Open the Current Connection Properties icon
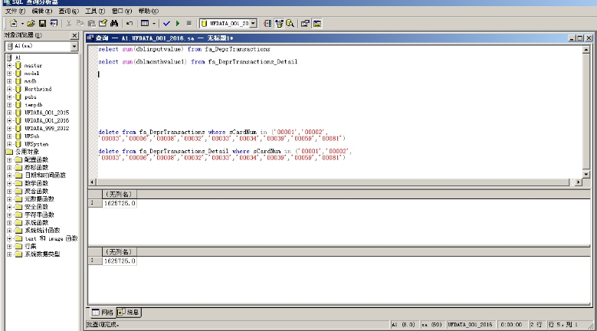The image size is (597, 331). [x=305, y=24]
